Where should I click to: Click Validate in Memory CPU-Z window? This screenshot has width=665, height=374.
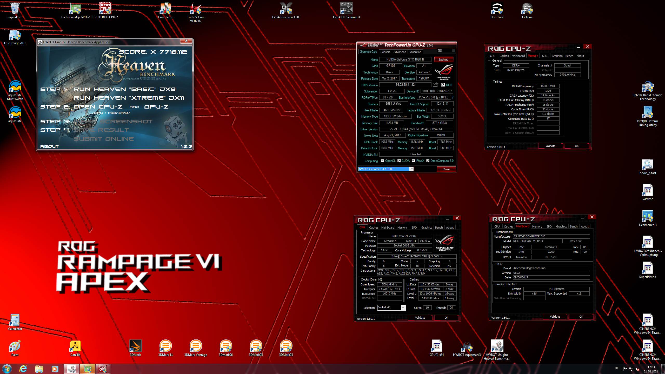pos(550,146)
